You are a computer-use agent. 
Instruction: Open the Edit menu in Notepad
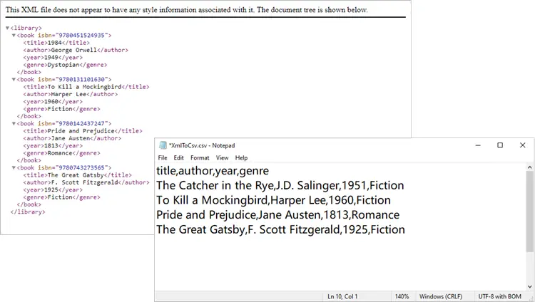pyautogui.click(x=178, y=157)
